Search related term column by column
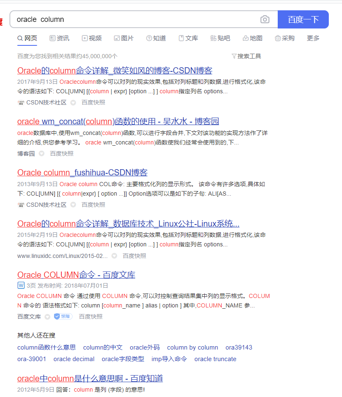Screen dimensions: 342x397 [192, 347]
